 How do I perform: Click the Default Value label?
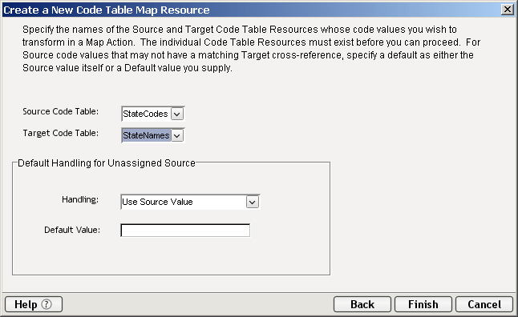(x=72, y=230)
